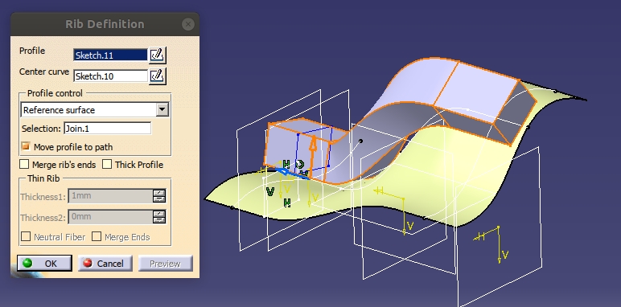Click the blue arrow at the rib base

292,174
